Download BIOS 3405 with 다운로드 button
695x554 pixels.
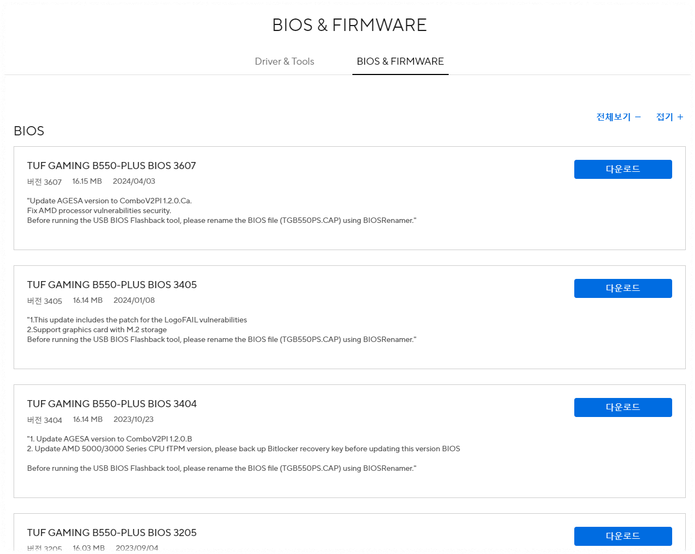point(623,288)
